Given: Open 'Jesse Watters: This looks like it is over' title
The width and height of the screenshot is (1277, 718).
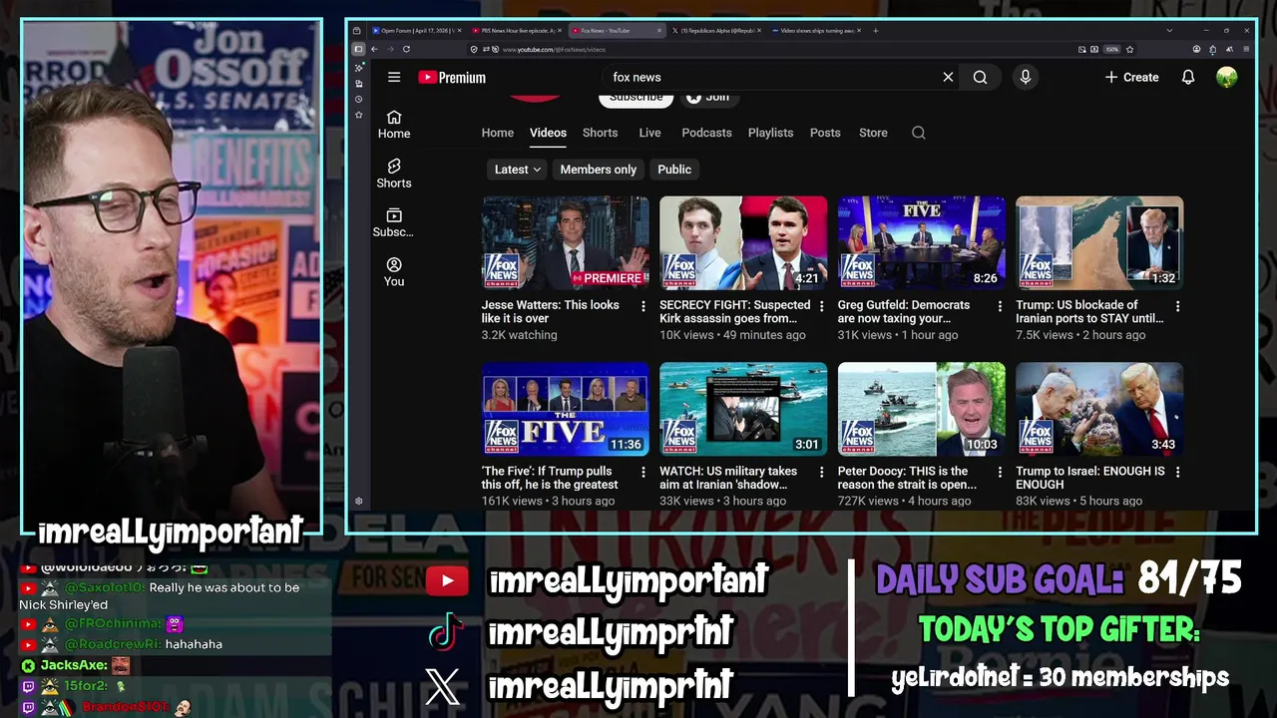Looking at the screenshot, I should tap(551, 312).
